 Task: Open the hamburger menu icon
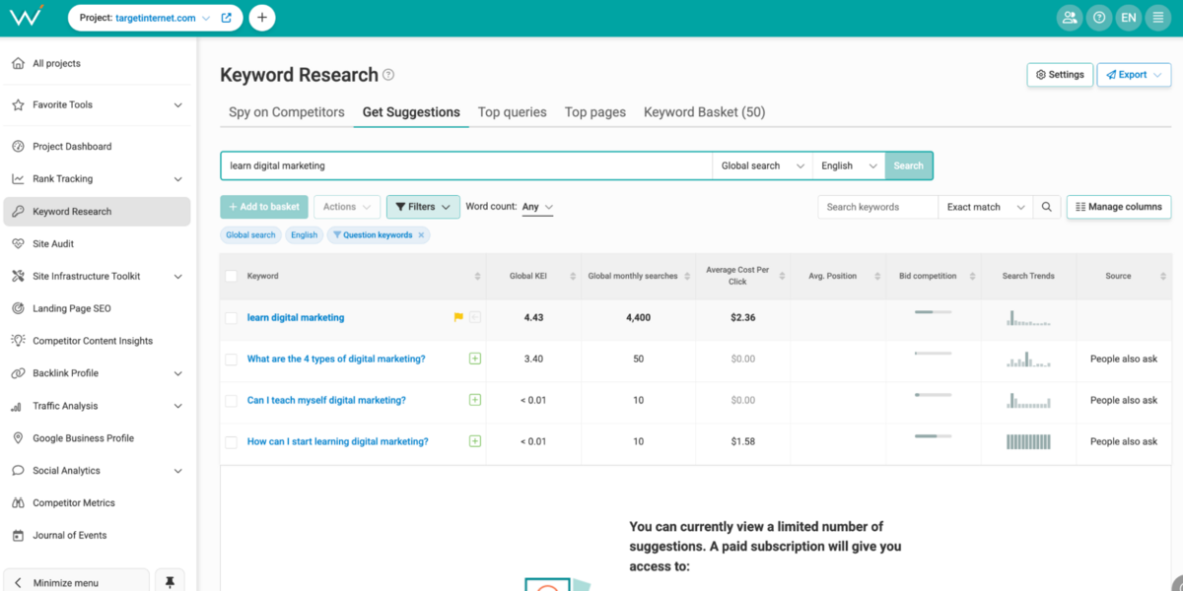1157,18
